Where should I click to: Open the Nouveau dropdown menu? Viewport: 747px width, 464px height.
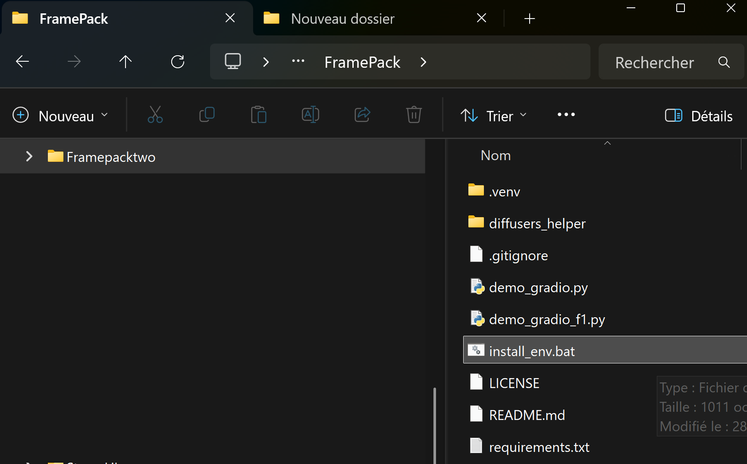(x=60, y=115)
